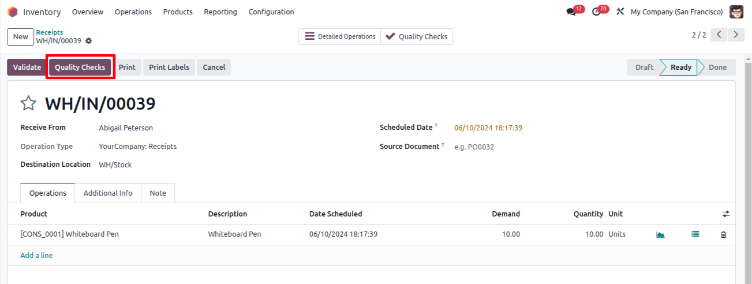752x284 pixels.
Task: Click Add a line link
Action: coord(36,255)
